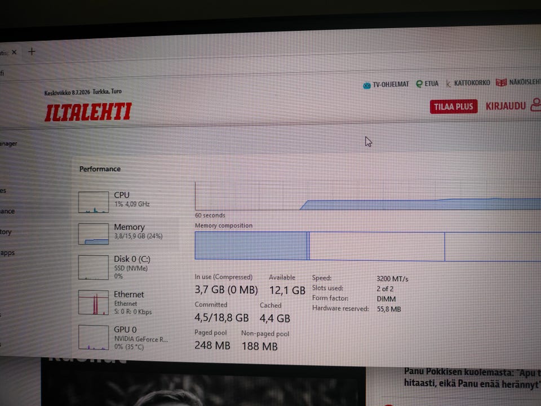The image size is (541, 406).
Task: Click the TILAA PLUS button
Action: (454, 107)
